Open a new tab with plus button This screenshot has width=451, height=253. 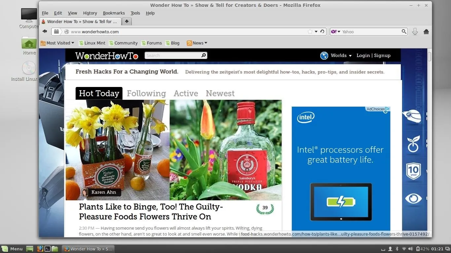point(126,21)
